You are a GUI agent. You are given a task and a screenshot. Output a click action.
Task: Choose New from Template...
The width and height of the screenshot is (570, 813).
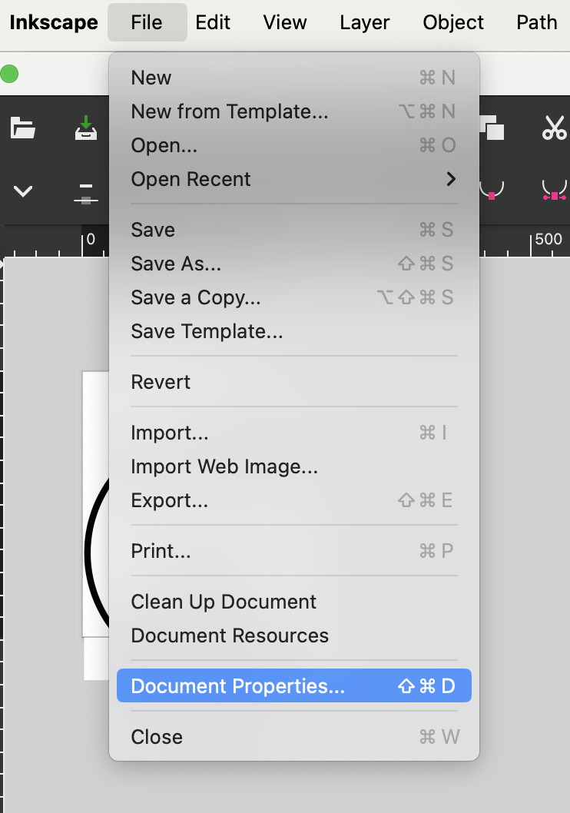click(293, 111)
